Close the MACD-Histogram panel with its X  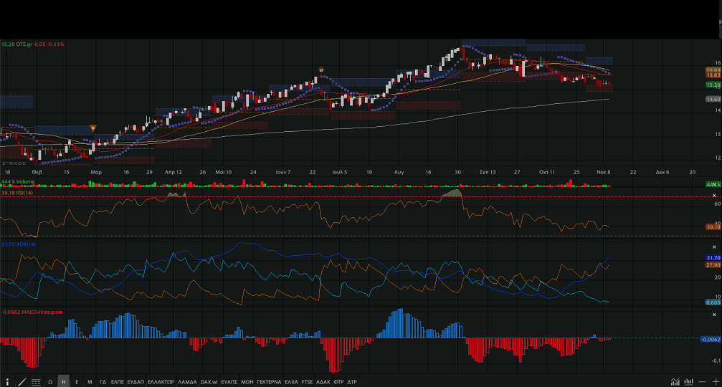tap(715, 315)
